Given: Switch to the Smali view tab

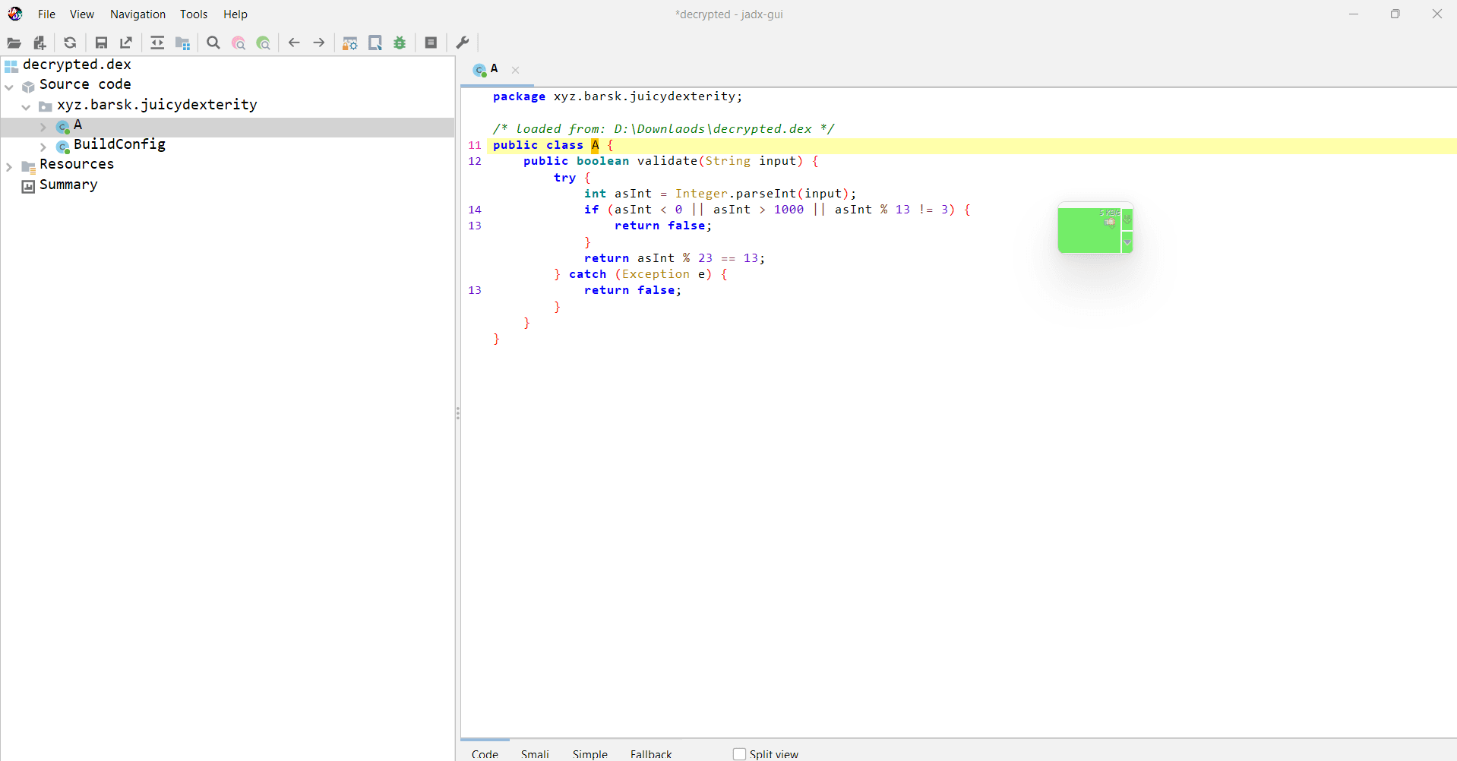Looking at the screenshot, I should 535,753.
